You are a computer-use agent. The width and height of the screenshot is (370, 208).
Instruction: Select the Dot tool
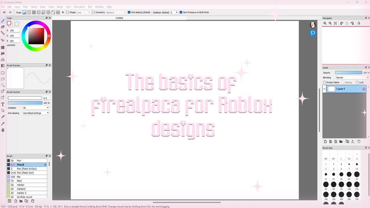(x=3, y=33)
